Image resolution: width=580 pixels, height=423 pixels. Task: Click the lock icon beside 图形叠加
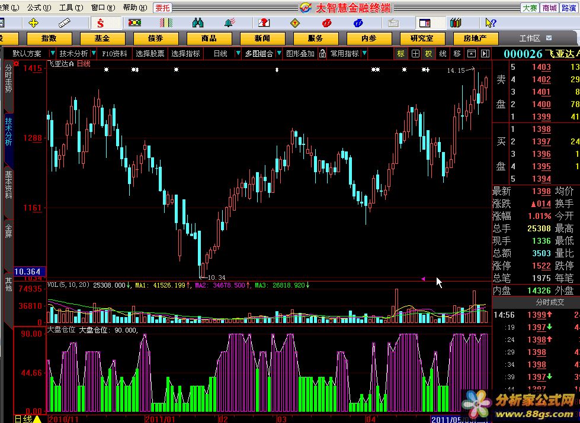pyautogui.click(x=322, y=54)
